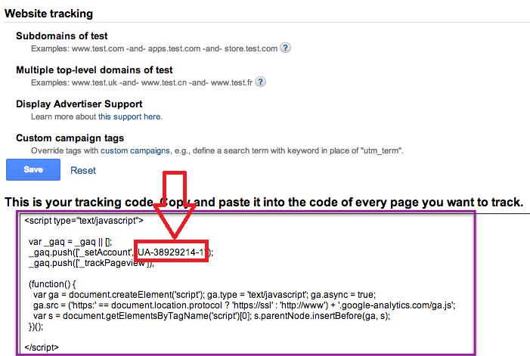530x356 pixels.
Task: Click the ga.src google-analytics.com line
Action: (244, 305)
